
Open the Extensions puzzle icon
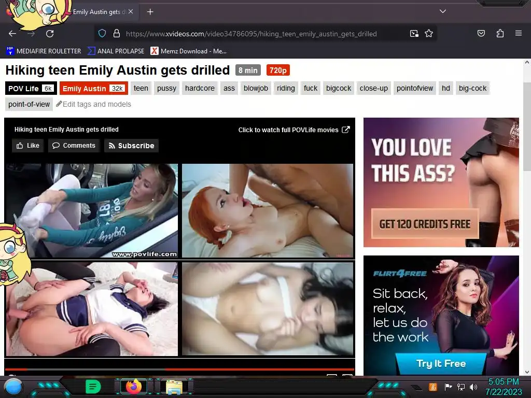pos(500,34)
